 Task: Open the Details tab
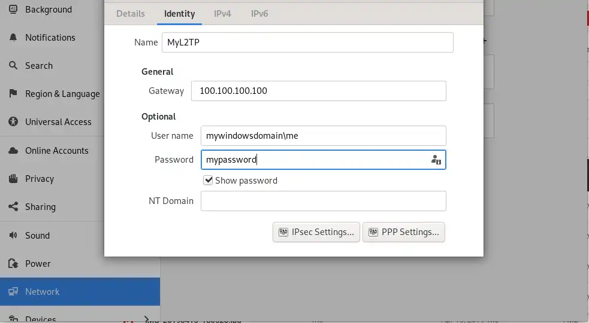pos(131,14)
